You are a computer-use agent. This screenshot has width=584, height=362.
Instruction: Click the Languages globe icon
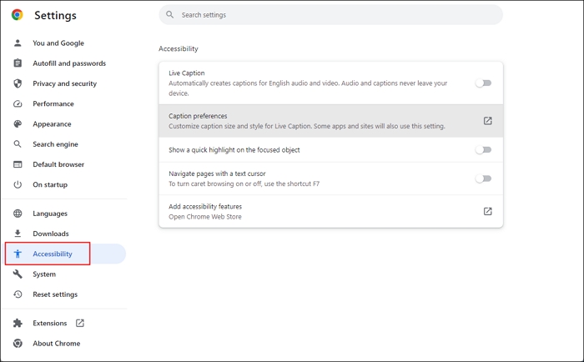pos(18,214)
